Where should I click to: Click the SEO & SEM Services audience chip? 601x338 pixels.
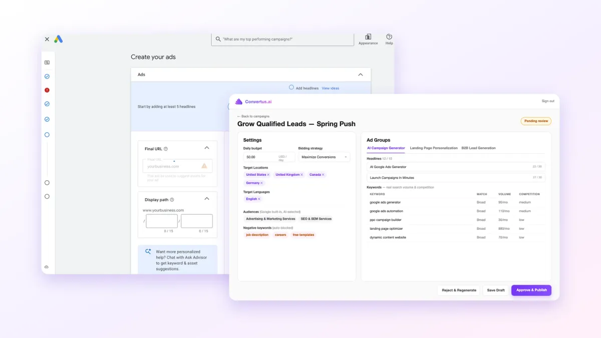coord(316,219)
